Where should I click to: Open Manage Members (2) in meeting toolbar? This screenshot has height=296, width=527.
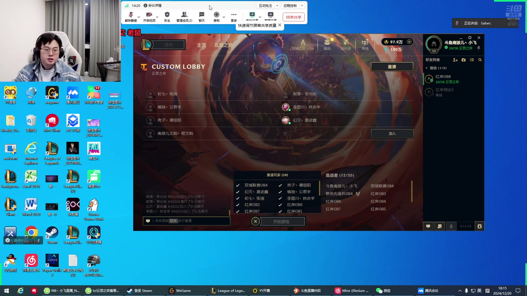184,17
